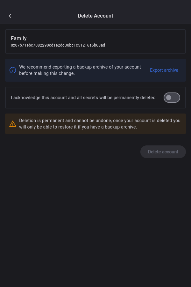Open the Export archive link

164,70
